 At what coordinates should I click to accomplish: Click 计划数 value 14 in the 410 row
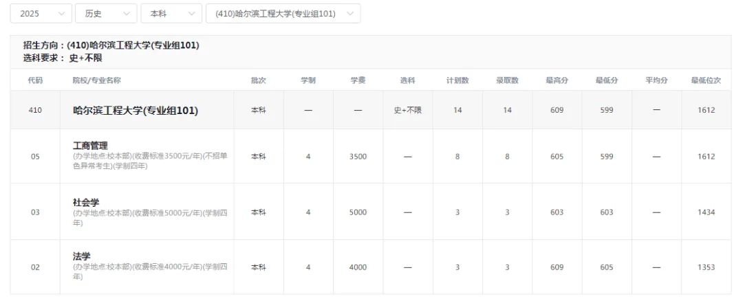click(x=457, y=110)
